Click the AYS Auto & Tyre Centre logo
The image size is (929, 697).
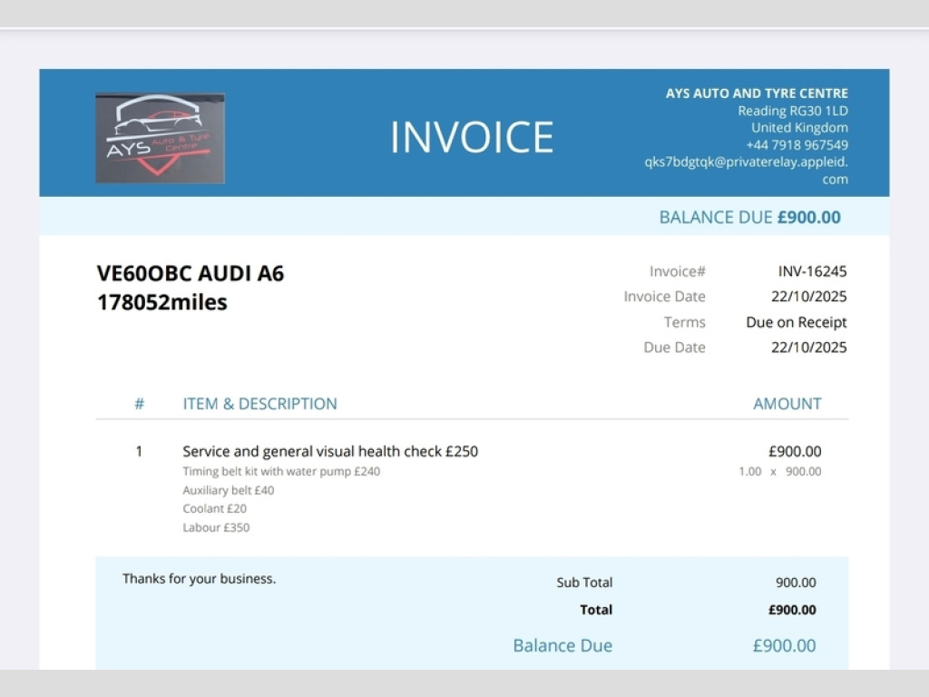pyautogui.click(x=160, y=138)
